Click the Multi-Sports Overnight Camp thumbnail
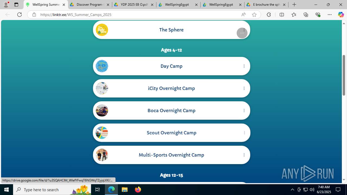The height and width of the screenshot is (195, 347). point(102,155)
